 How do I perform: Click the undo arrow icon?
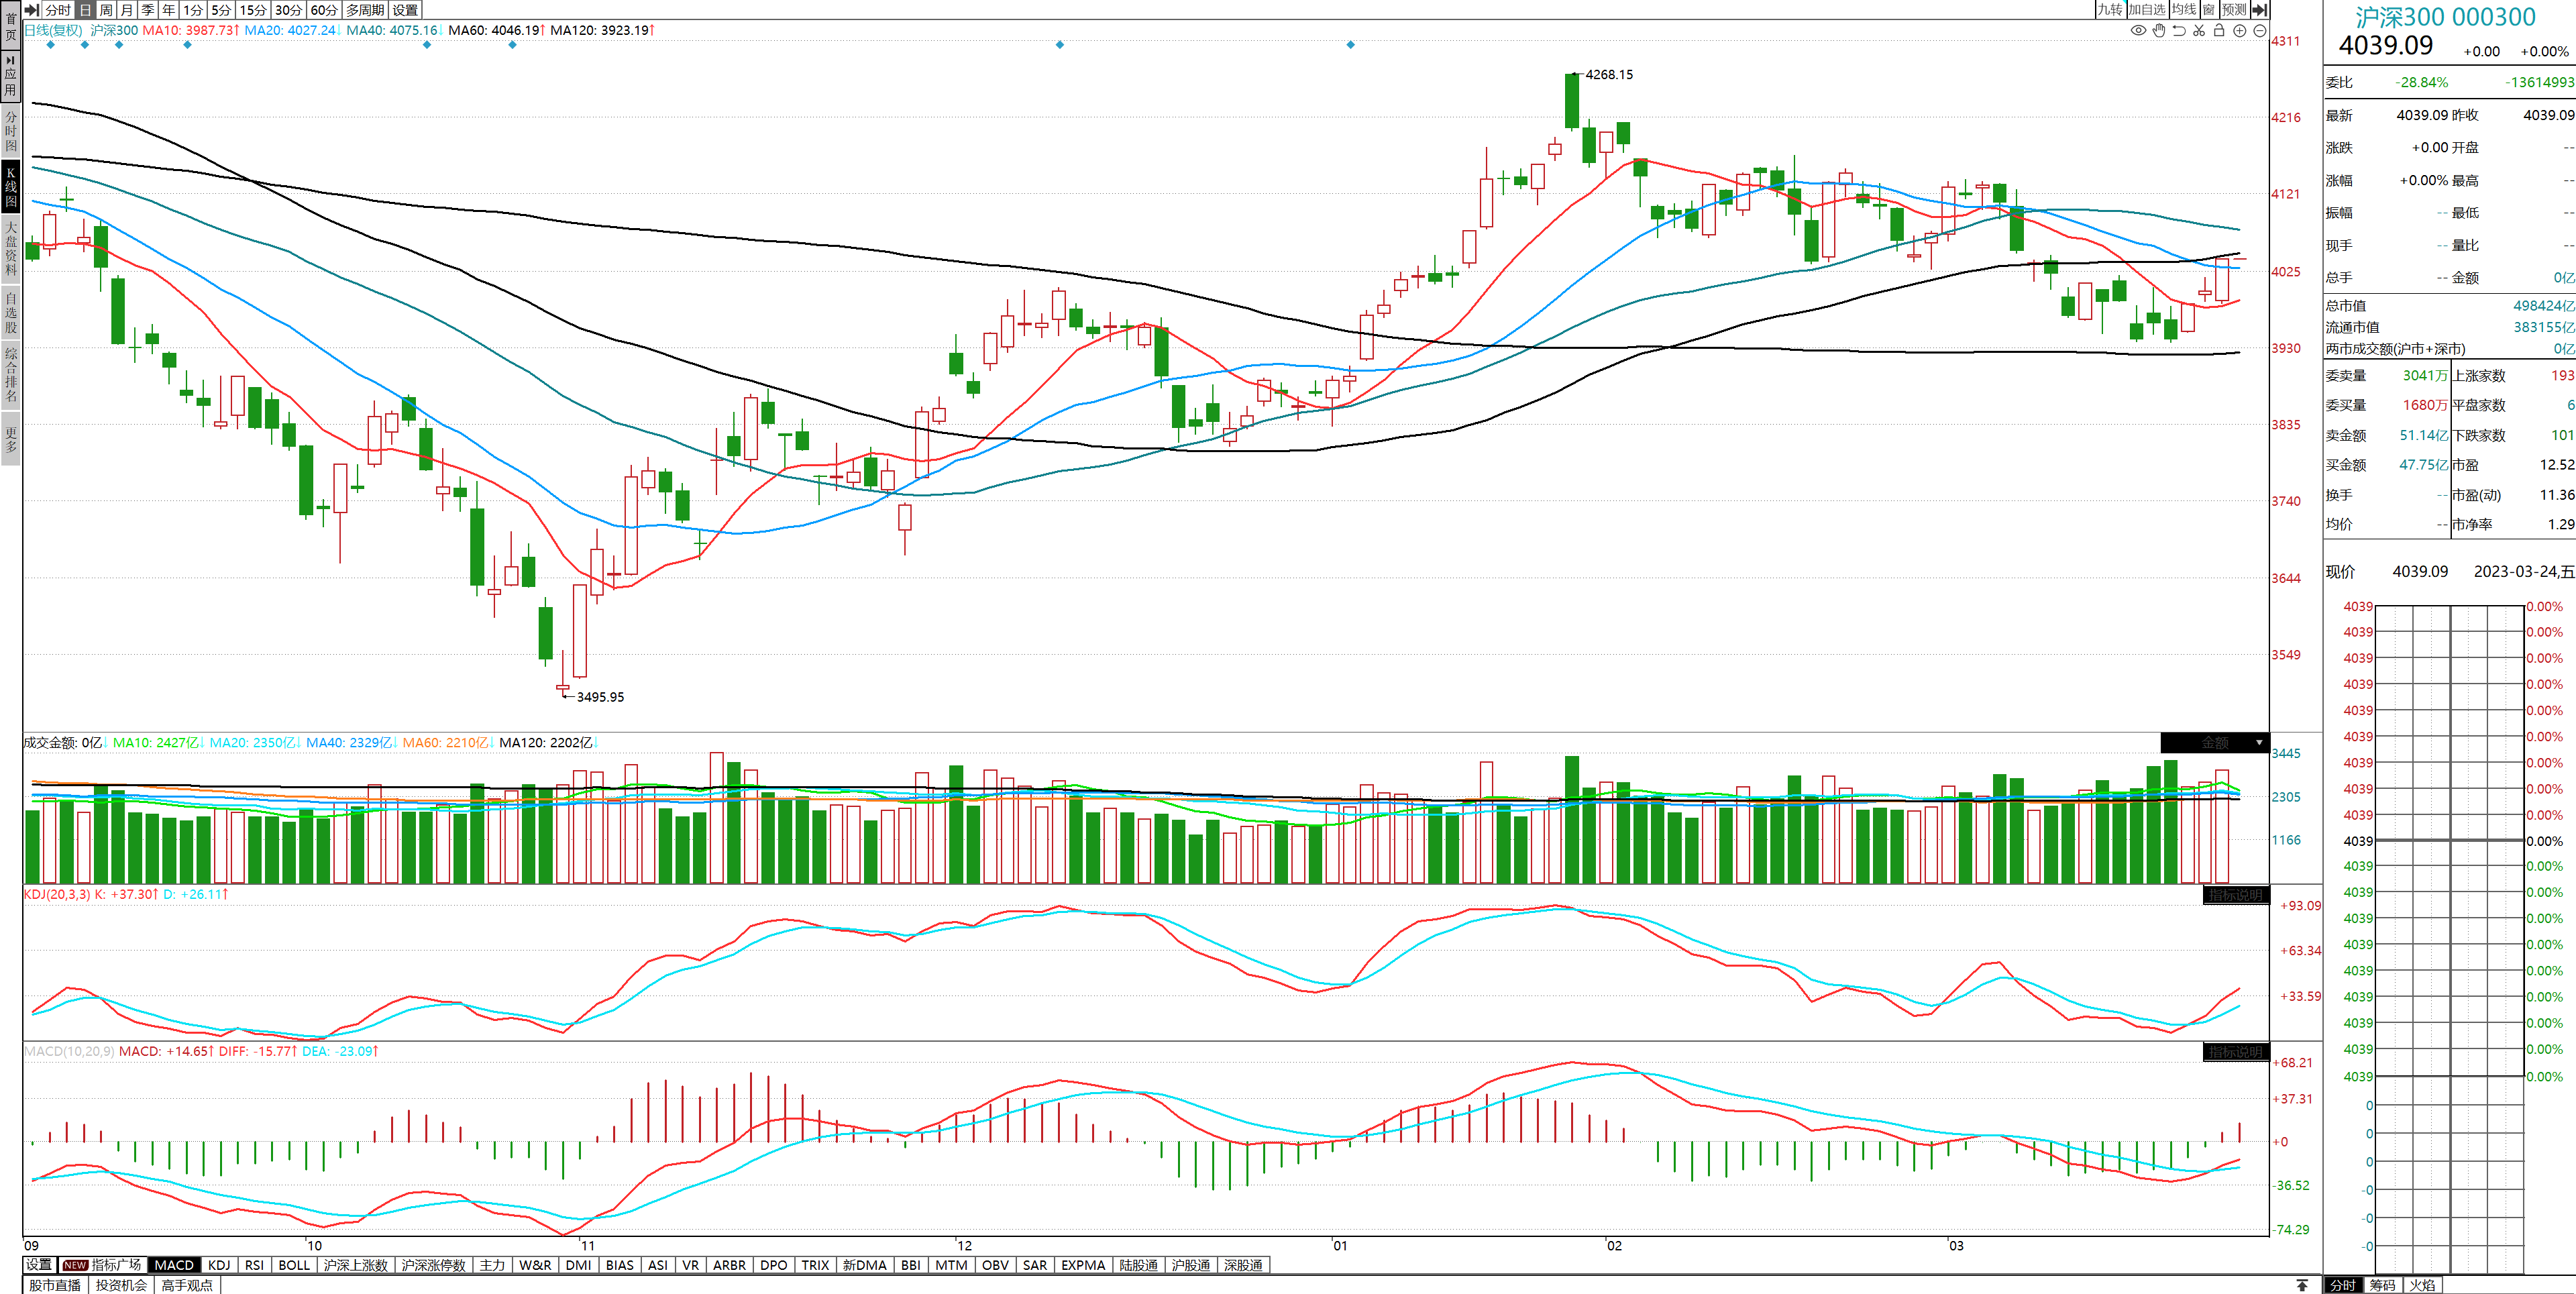[2179, 30]
